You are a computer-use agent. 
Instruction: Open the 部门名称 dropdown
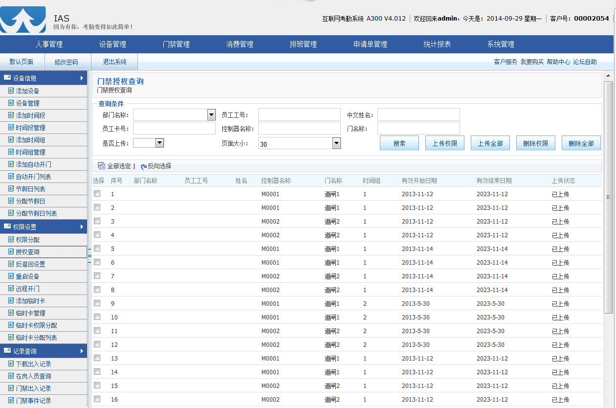point(211,115)
